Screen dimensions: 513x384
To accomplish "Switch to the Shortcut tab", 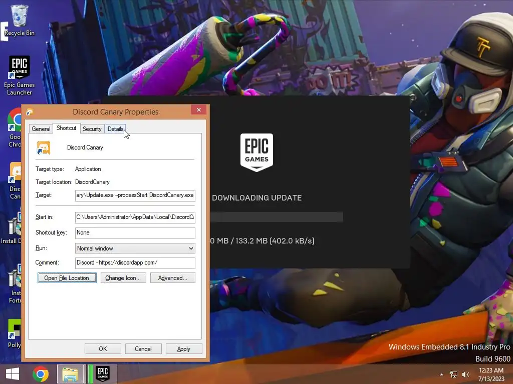I will point(67,128).
